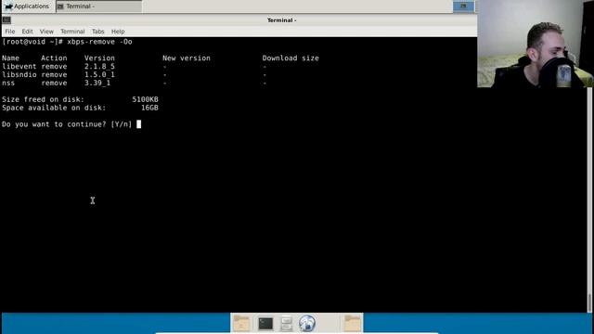Launch the terminal emulator from the dock
Image resolution: width=594 pixels, height=334 pixels.
[x=265, y=324]
